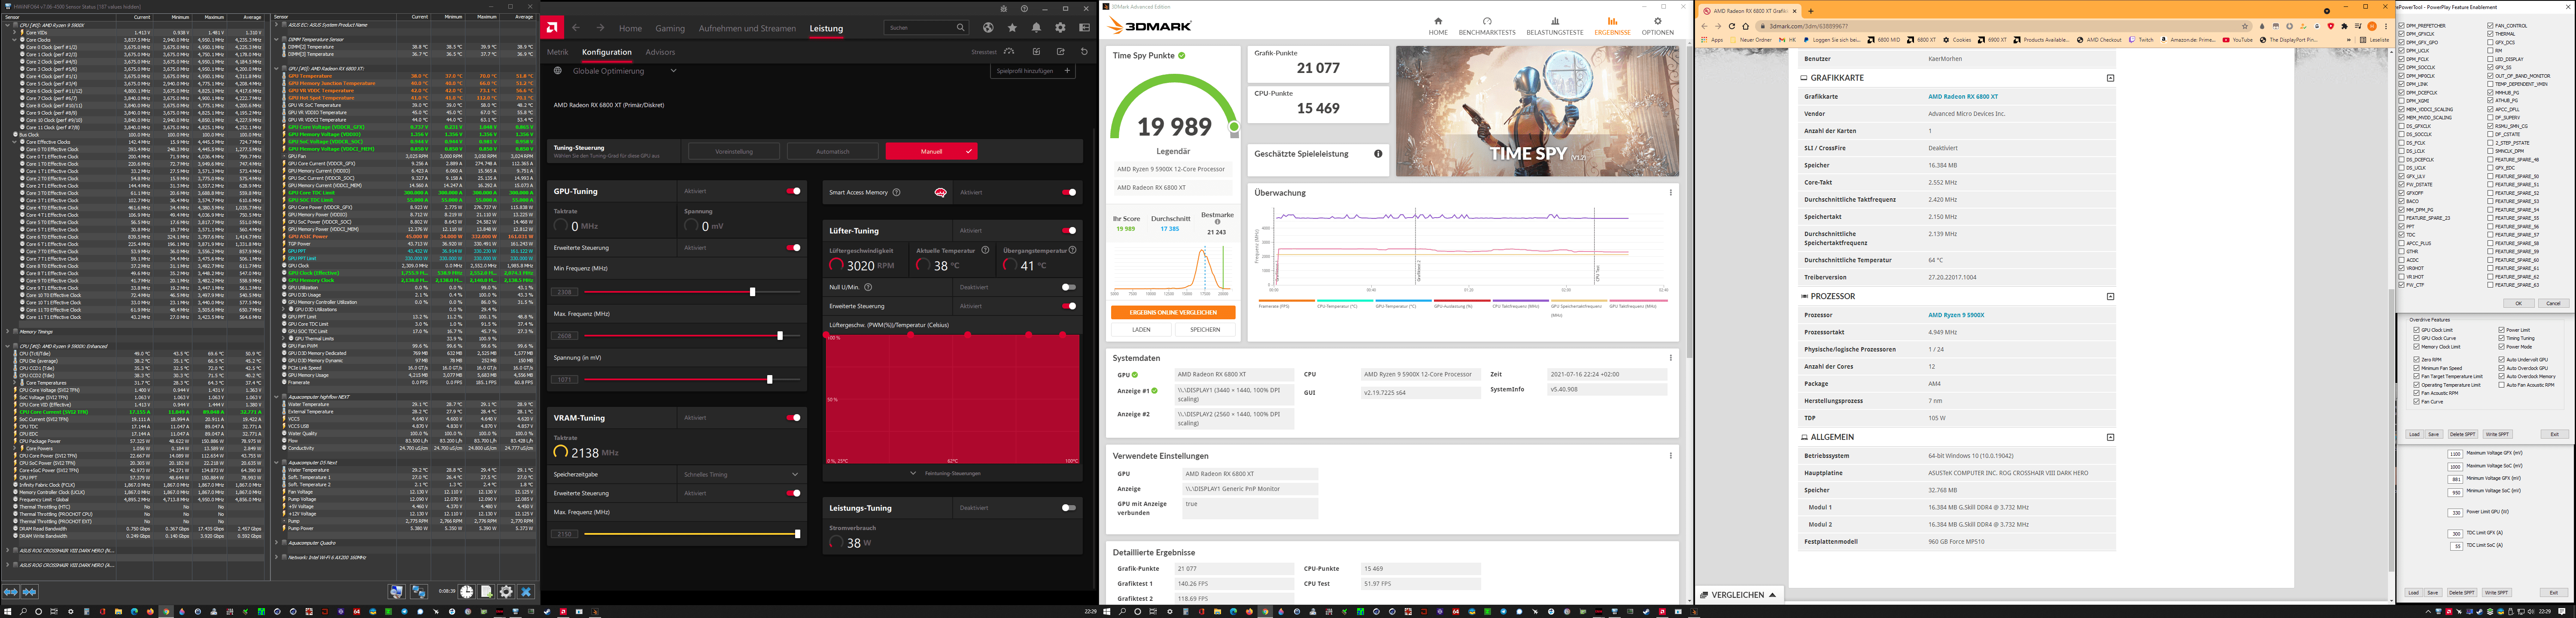2576x618 pixels.
Task: Check the GFX_DCS checkbox
Action: coord(2490,43)
